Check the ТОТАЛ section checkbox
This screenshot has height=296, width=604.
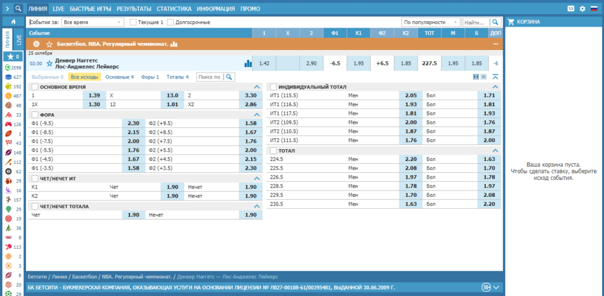point(274,151)
